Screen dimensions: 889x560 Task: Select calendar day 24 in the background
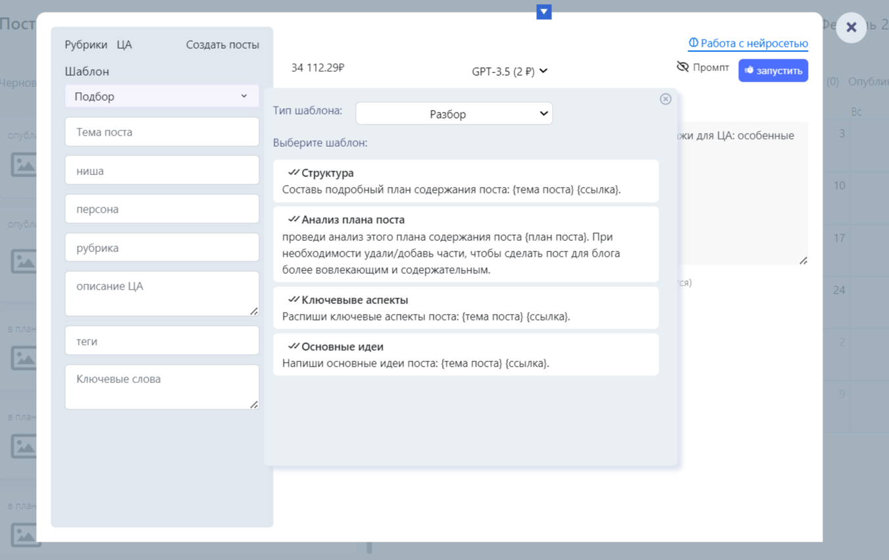point(839,290)
